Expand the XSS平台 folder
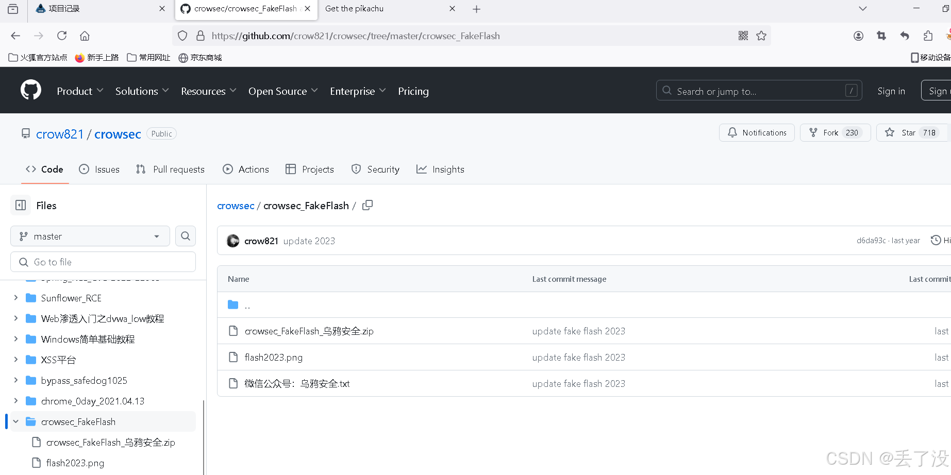This screenshot has width=951, height=475. coord(16,360)
